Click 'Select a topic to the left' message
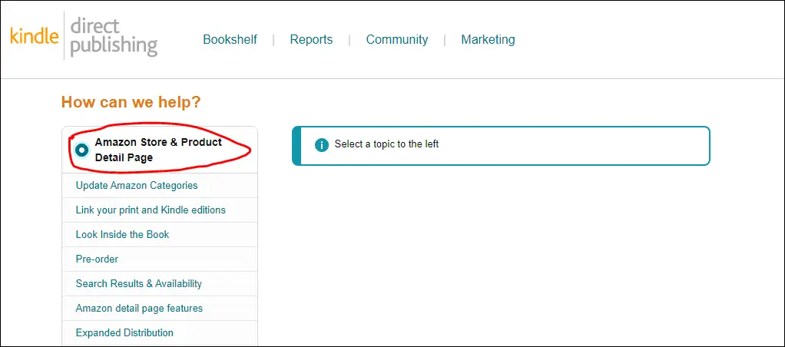 (x=386, y=144)
